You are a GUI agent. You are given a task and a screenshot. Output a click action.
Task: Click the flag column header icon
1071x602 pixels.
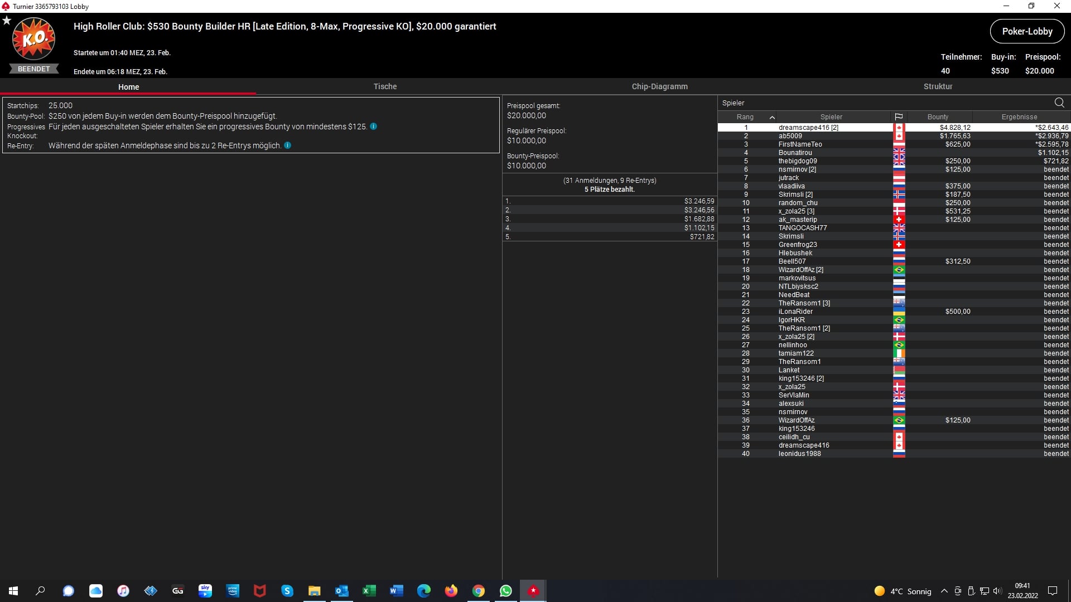(x=898, y=117)
